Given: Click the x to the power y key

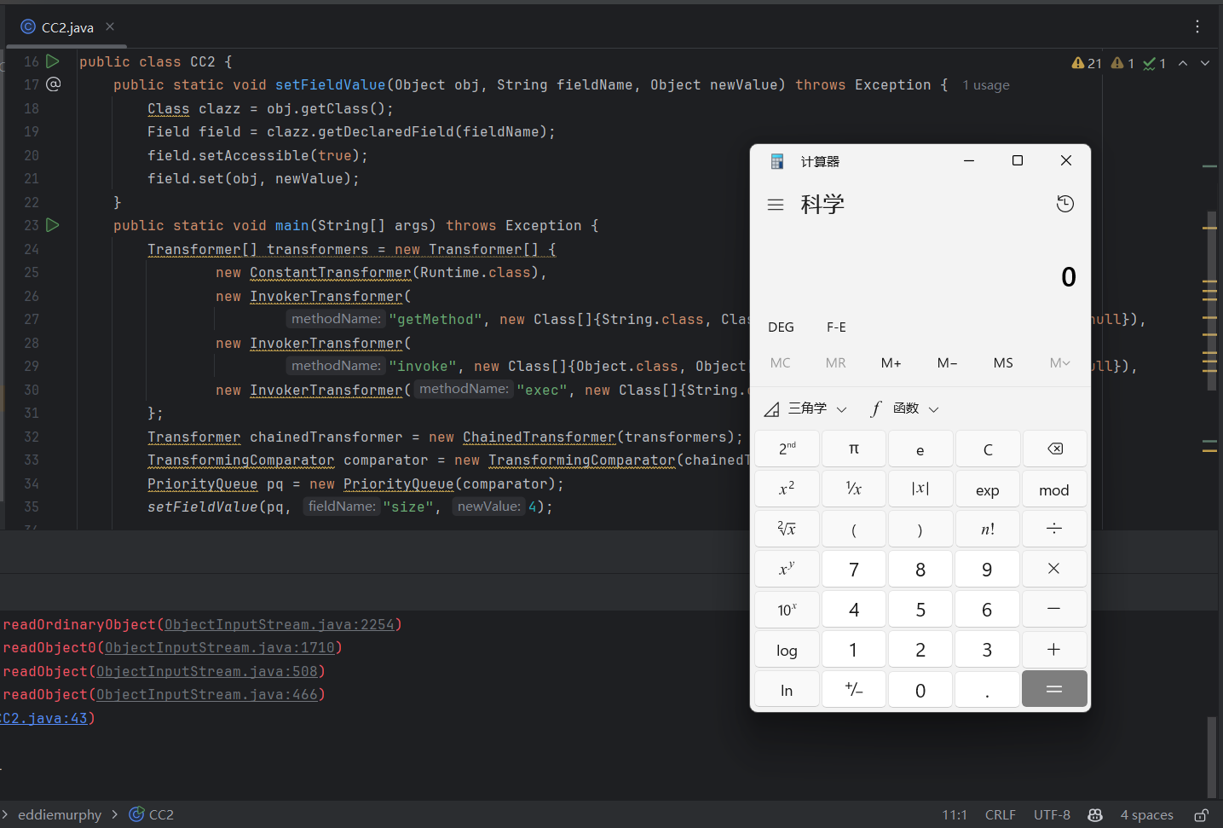Looking at the screenshot, I should [787, 569].
